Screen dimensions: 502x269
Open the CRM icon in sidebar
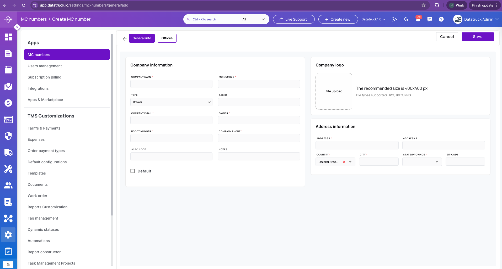(8, 120)
